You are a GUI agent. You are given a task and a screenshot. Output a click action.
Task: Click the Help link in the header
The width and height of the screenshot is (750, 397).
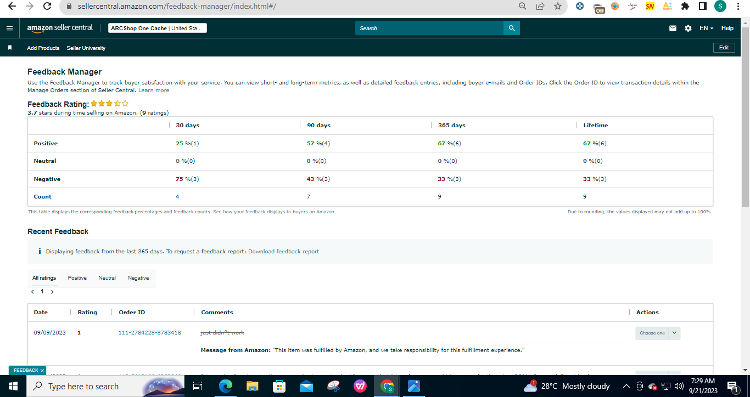tap(727, 28)
